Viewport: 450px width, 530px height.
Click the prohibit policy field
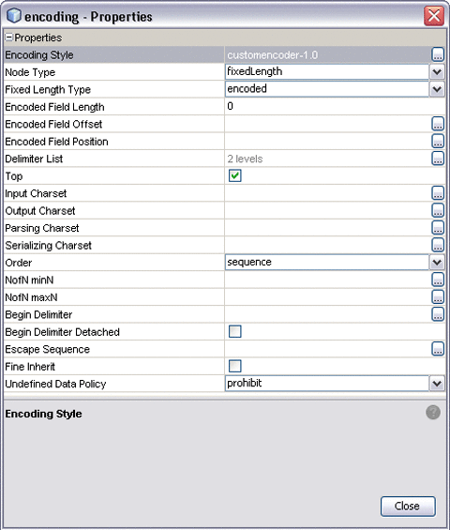(x=327, y=384)
